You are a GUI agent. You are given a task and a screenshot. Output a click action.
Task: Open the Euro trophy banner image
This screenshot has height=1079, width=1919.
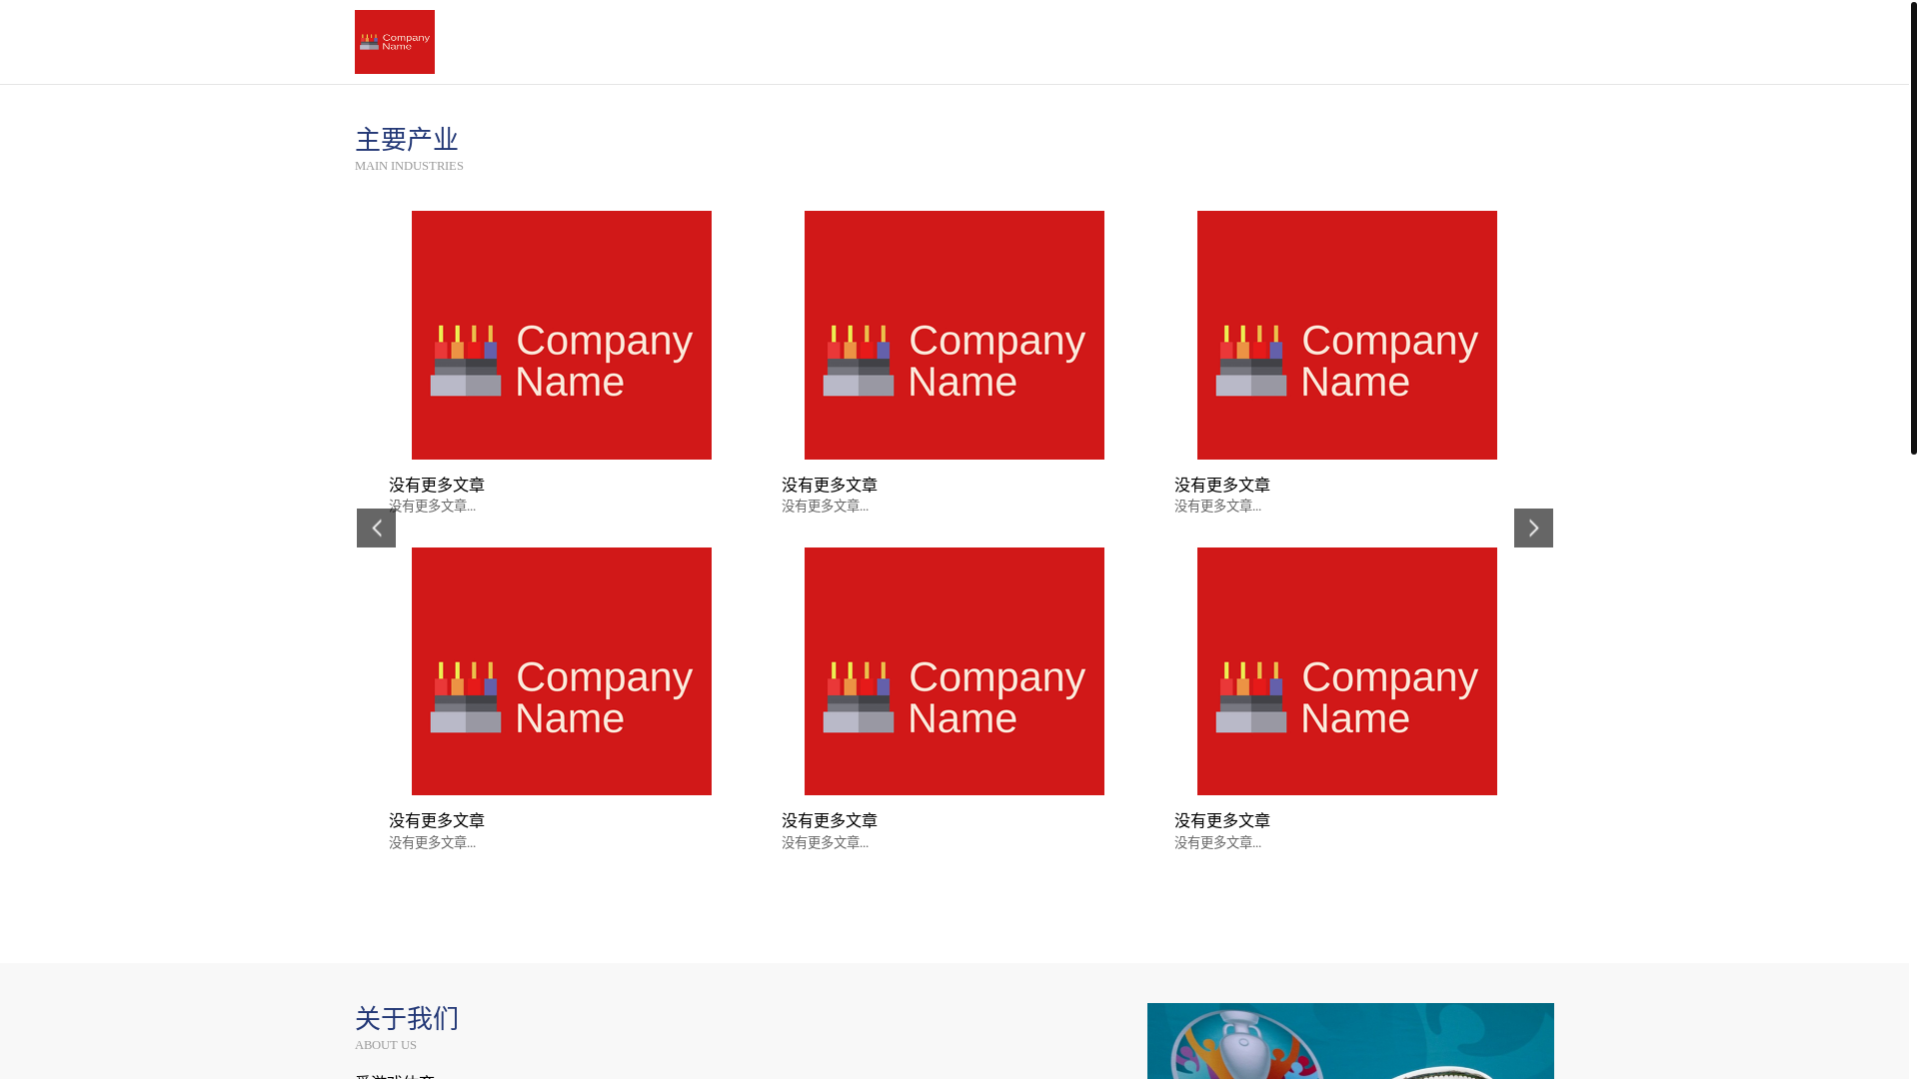click(x=1350, y=1041)
